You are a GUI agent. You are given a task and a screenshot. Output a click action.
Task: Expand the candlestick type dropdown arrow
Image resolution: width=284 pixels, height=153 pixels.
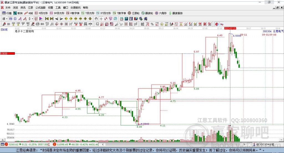pyautogui.click(x=32, y=19)
